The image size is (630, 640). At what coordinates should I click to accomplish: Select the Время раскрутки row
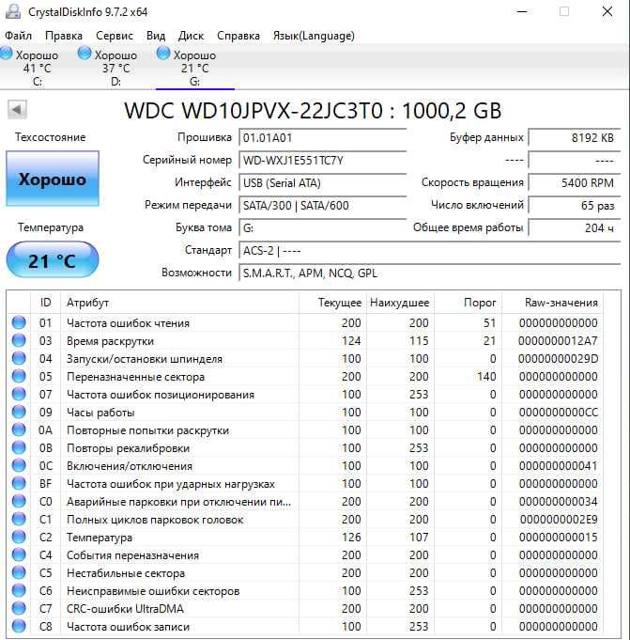pos(305,340)
